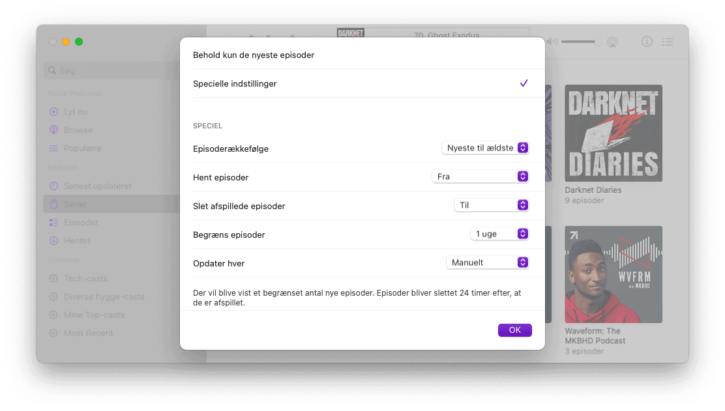Click the AirPlay icon in toolbar

point(612,42)
